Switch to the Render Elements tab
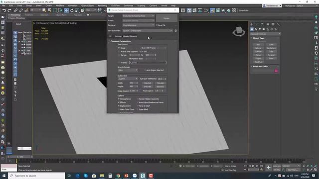This screenshot has height=179, width=319. point(130,36)
